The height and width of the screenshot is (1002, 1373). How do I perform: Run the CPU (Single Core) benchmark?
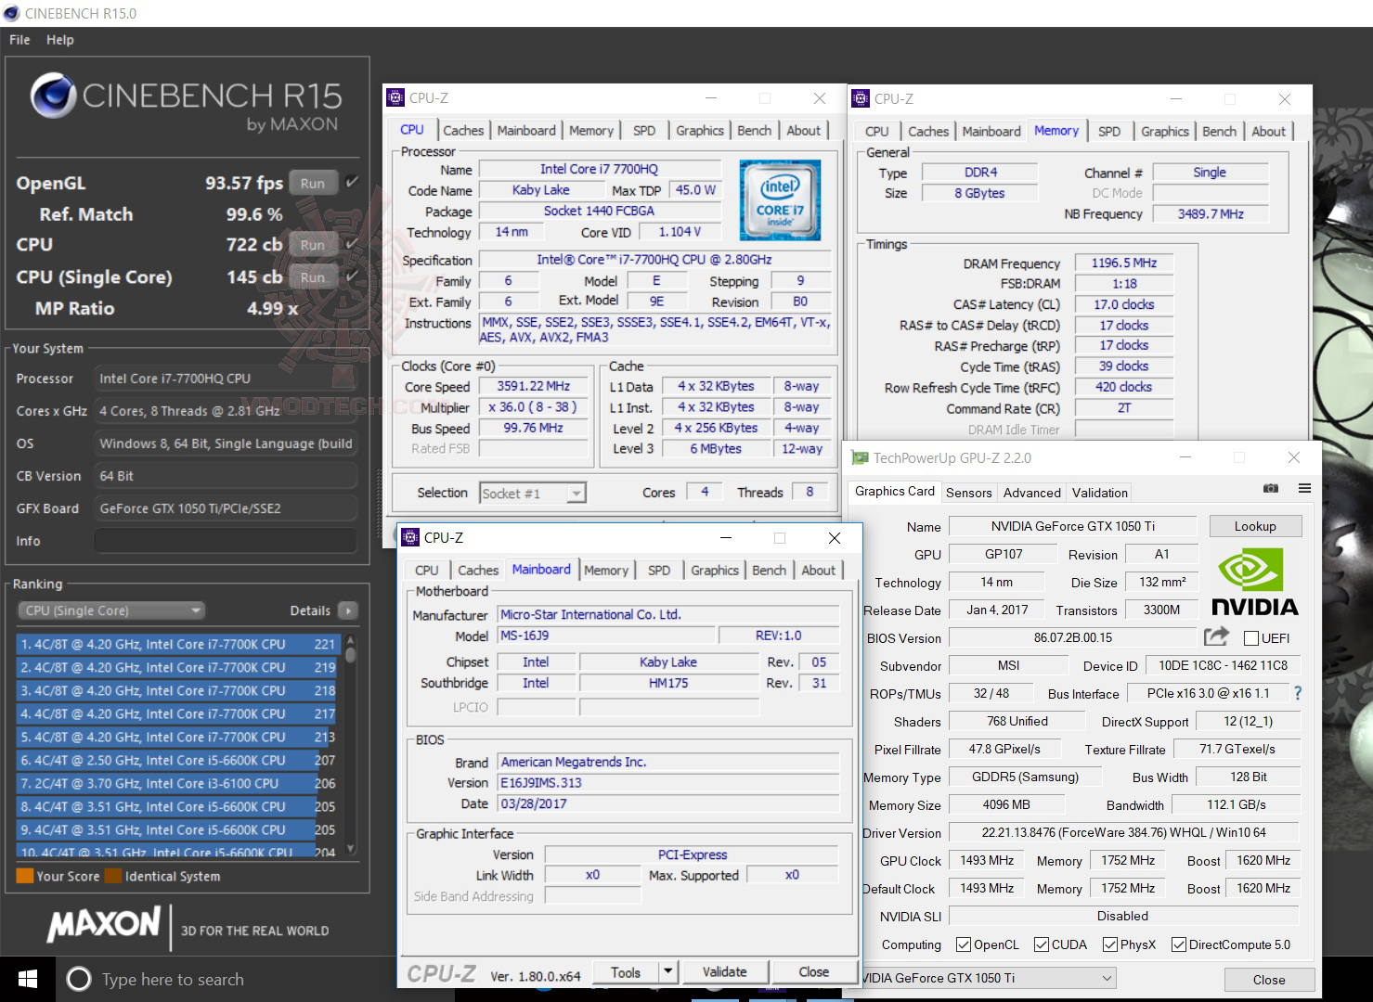click(x=313, y=277)
